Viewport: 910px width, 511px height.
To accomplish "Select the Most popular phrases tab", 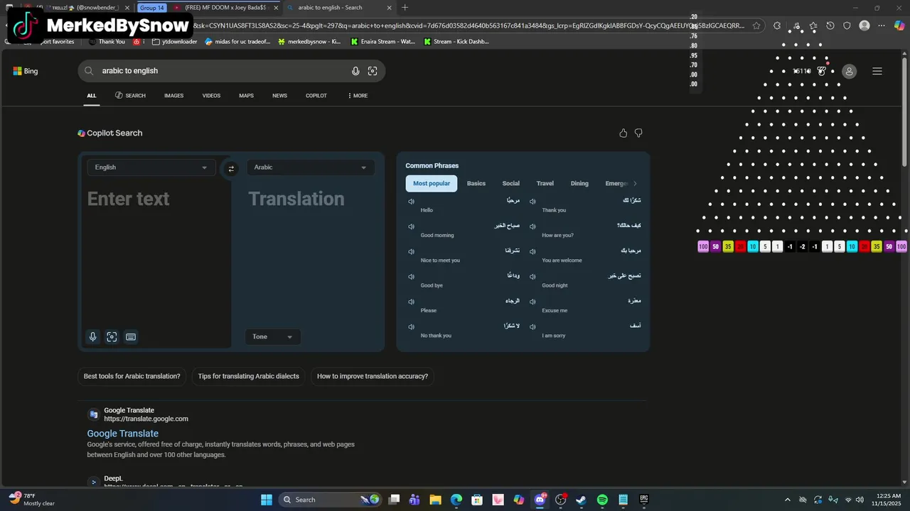I will tap(432, 183).
